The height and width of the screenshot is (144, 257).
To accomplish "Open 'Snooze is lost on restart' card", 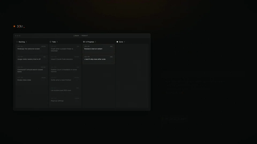I will click(99, 49).
